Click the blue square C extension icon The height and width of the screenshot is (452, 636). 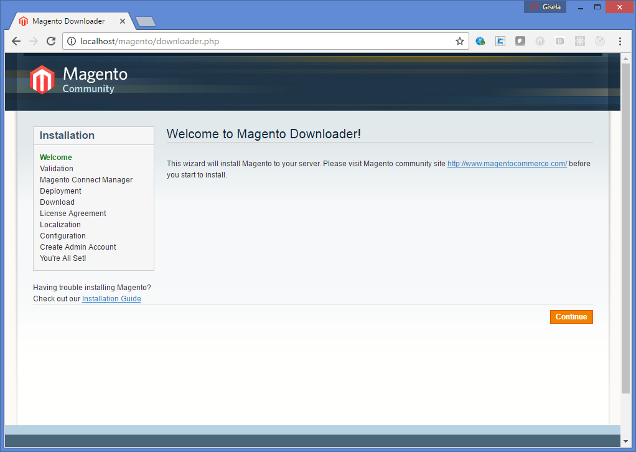point(500,42)
